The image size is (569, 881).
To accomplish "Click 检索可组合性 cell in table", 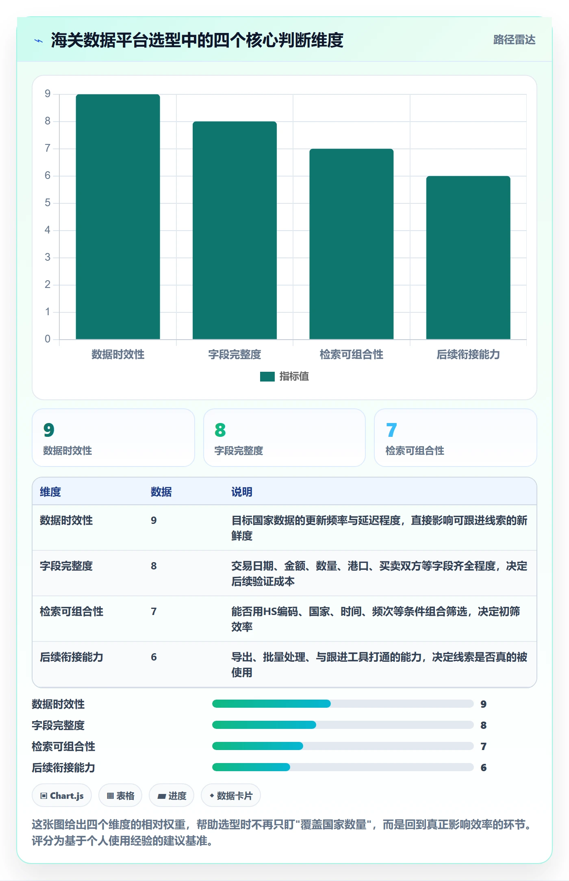I will click(x=72, y=611).
